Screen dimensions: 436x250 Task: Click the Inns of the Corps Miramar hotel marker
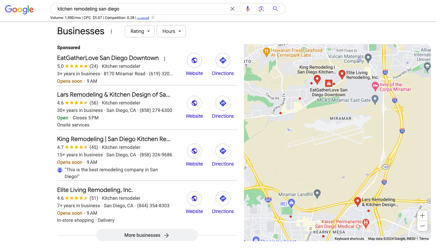(x=375, y=87)
